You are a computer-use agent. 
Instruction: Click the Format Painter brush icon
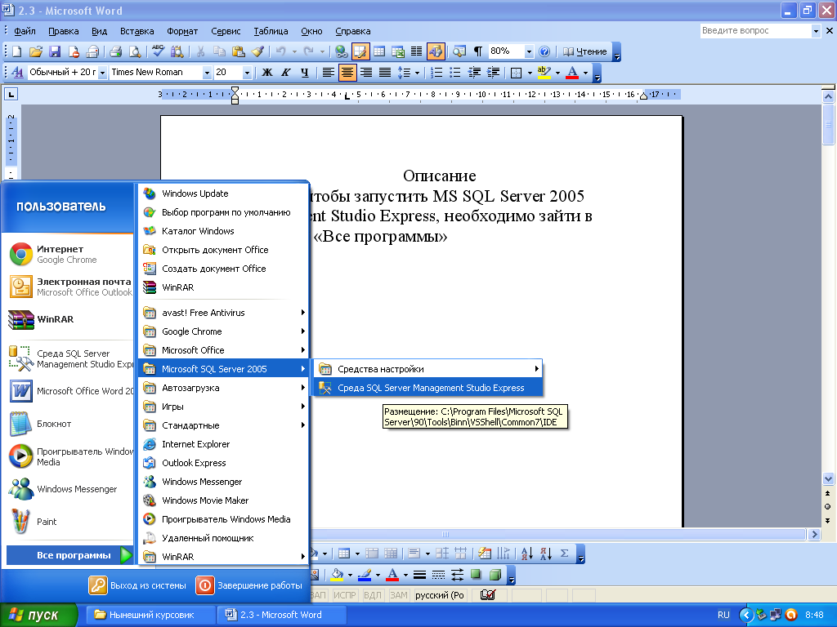click(257, 51)
